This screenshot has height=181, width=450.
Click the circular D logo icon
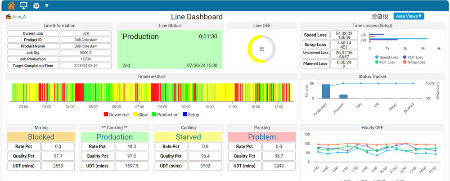tap(36, 6)
